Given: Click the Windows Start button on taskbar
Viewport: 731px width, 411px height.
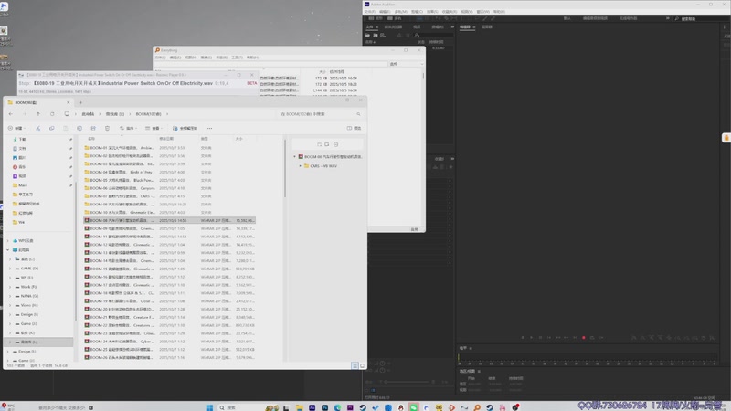Looking at the screenshot, I should click(x=208, y=407).
